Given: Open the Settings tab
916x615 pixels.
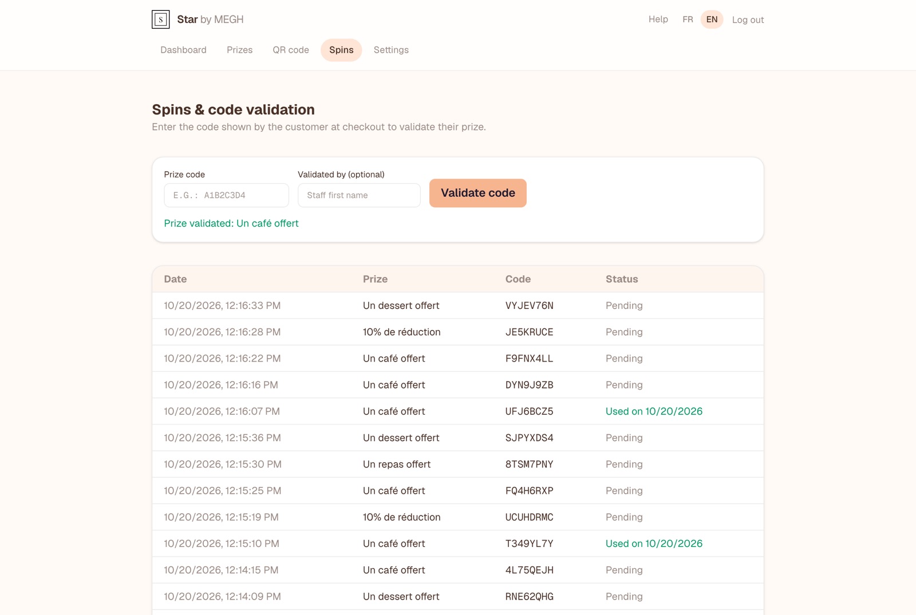Looking at the screenshot, I should point(391,50).
